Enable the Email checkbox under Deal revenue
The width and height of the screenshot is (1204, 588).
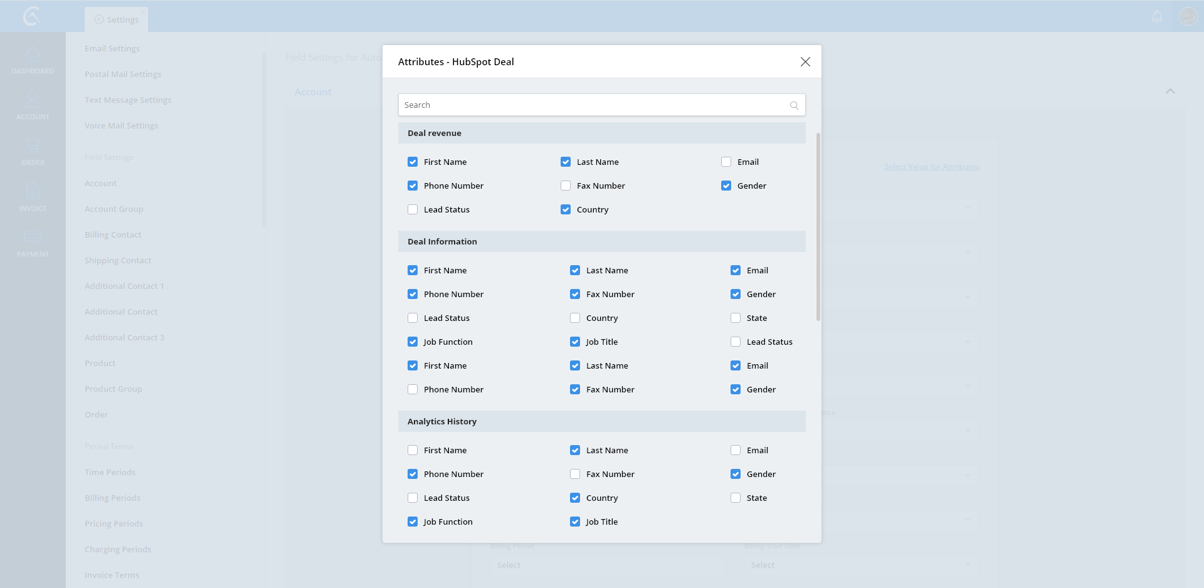click(x=726, y=162)
